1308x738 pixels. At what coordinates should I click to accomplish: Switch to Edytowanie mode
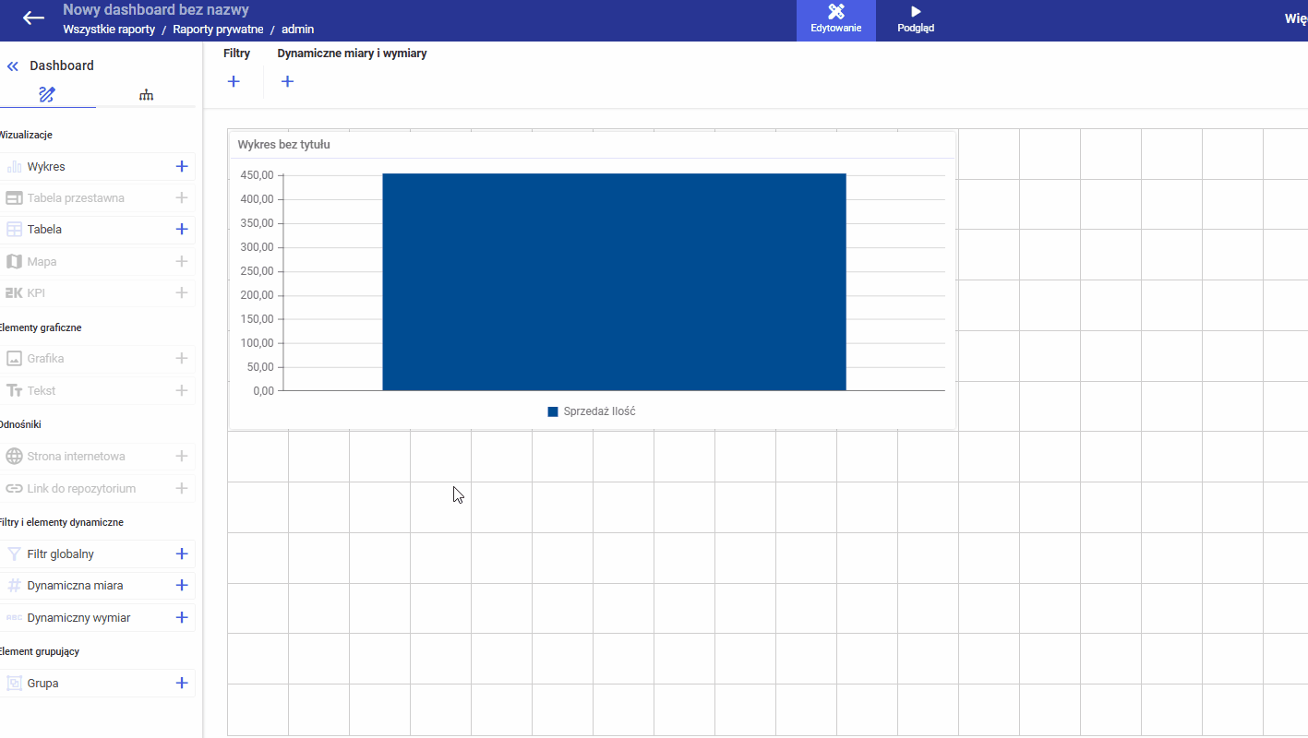coord(836,20)
